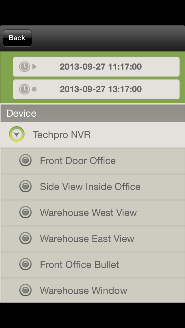The height and width of the screenshot is (328, 185).
Task: Tap the Back button
Action: click(17, 38)
